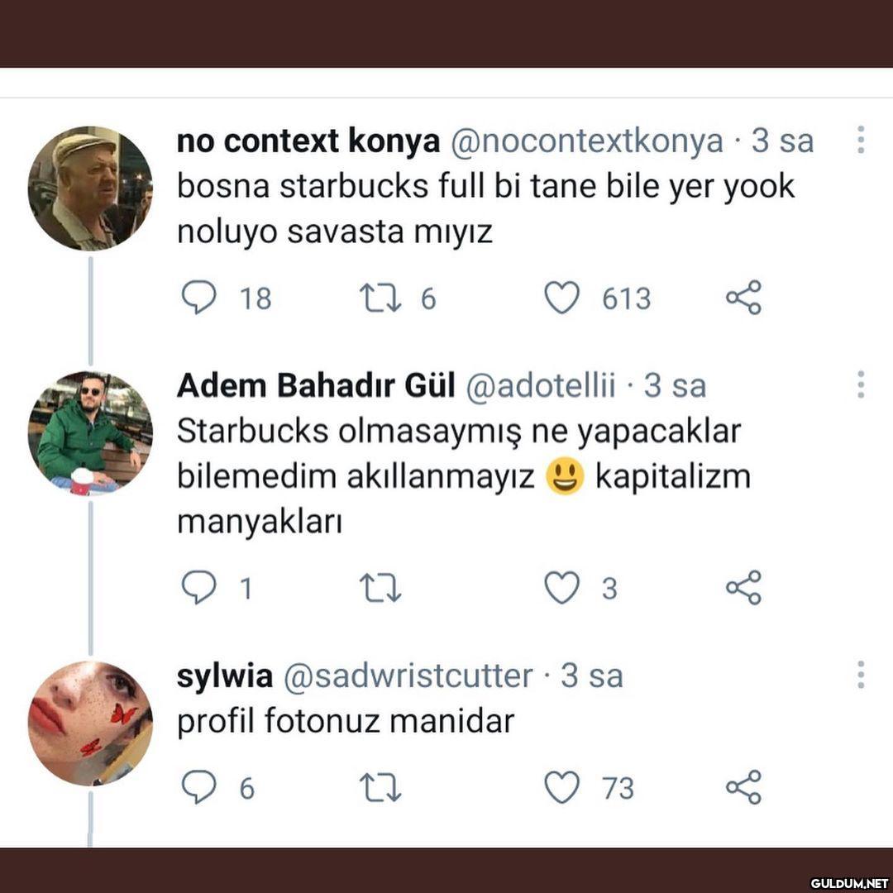This screenshot has height=893, width=893.
Task: Retweet the bosna starbucks tweet
Action: pyautogui.click(x=380, y=298)
